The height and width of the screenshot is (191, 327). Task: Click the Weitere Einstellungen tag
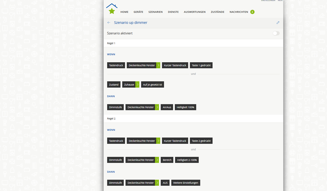tap(186, 183)
